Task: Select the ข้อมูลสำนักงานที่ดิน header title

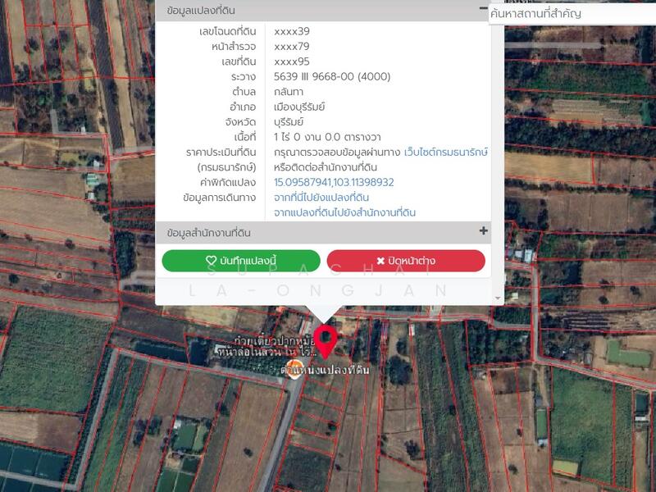Action: tap(207, 233)
